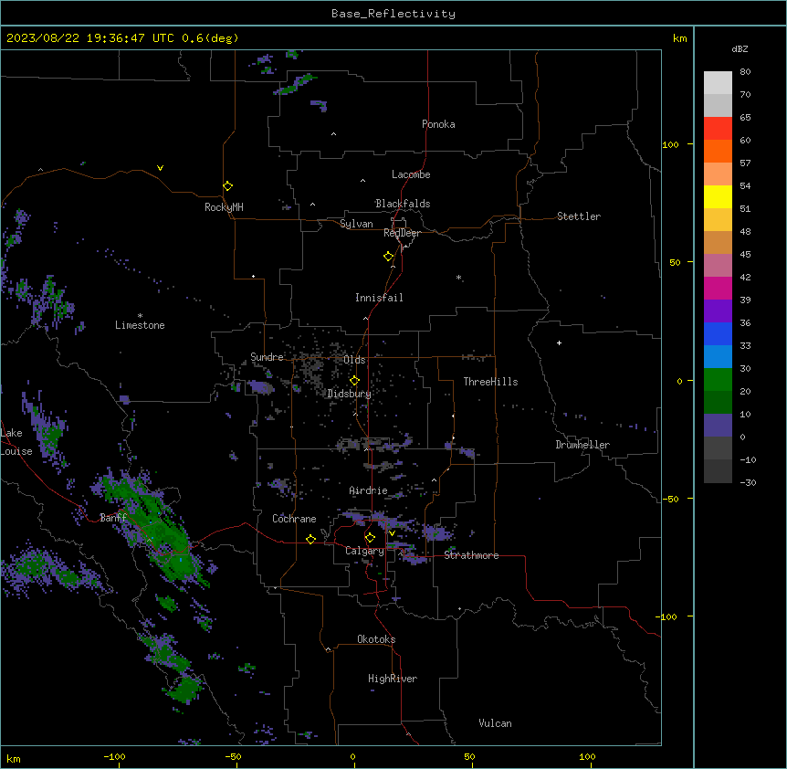Select the Strathmore label
The image size is (787, 769).
[x=471, y=555]
